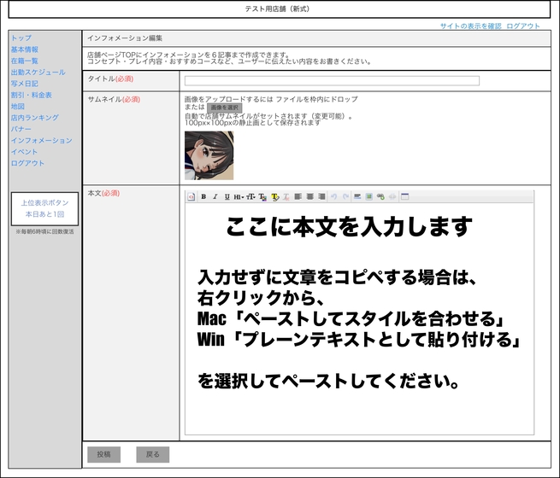This screenshot has height=478, width=560.
Task: Redo edit in the editor toolbar
Action: [x=345, y=196]
